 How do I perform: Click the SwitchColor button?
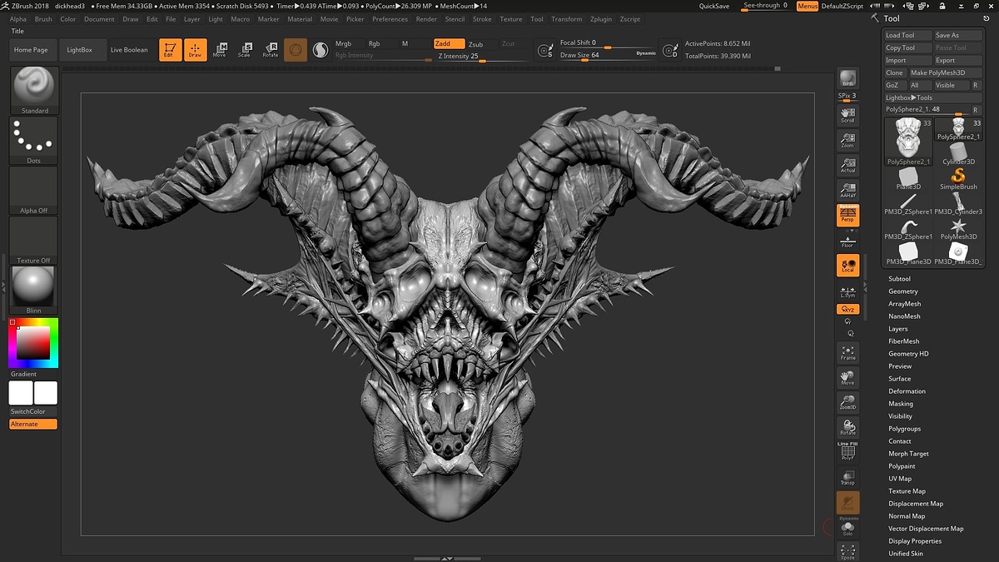pyautogui.click(x=33, y=412)
